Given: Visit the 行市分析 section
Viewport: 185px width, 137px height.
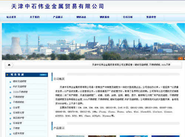Looking at the screenshot, I should click(x=128, y=17).
